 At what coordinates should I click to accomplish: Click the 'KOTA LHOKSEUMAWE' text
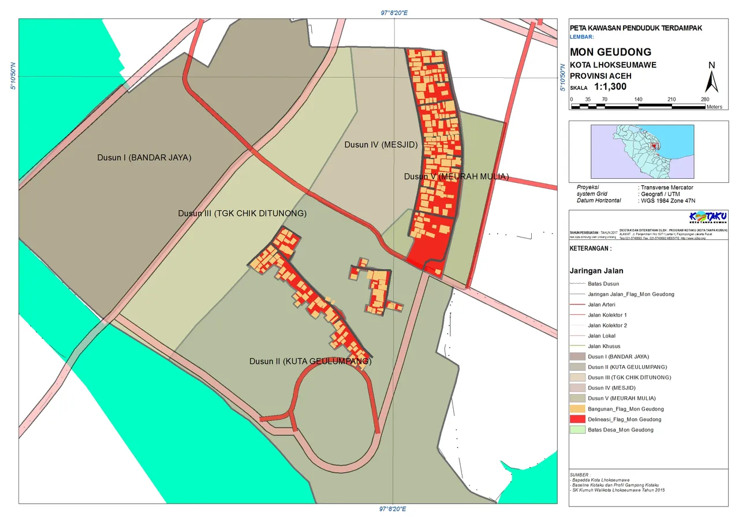point(613,65)
